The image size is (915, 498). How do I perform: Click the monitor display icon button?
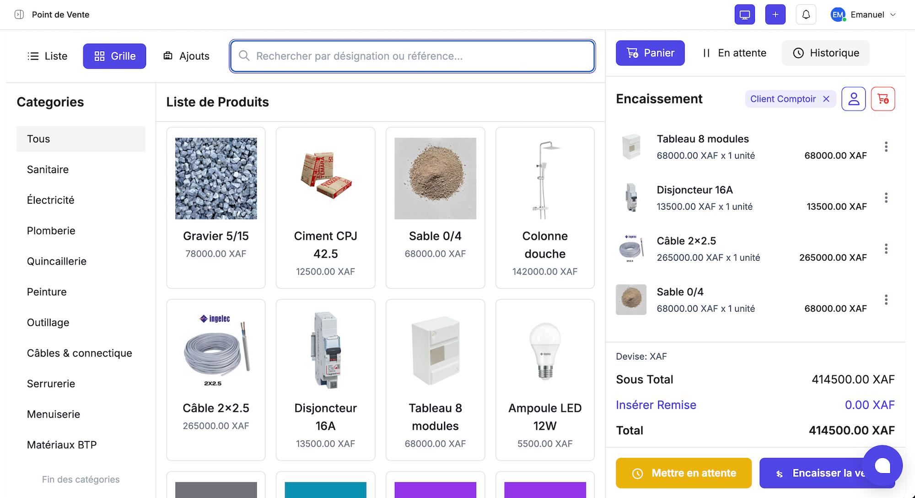tap(744, 15)
